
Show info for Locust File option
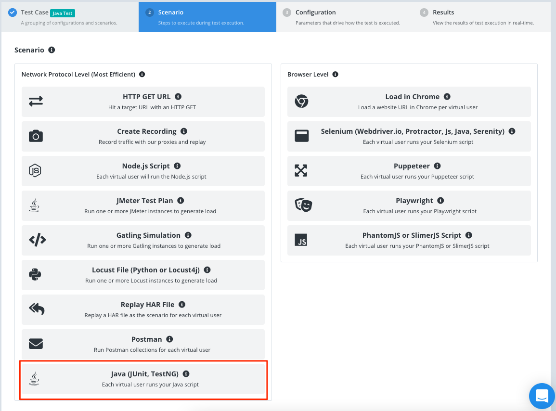tap(207, 270)
